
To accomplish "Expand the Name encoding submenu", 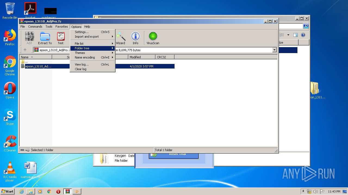I will pos(92,57).
